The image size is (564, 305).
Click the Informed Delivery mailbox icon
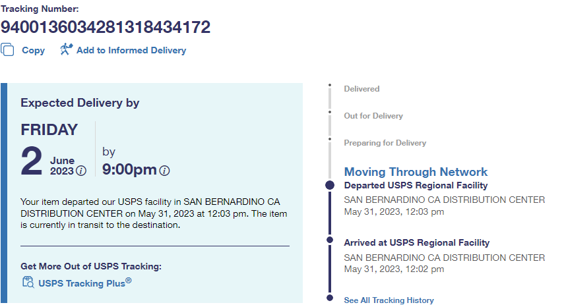[66, 49]
